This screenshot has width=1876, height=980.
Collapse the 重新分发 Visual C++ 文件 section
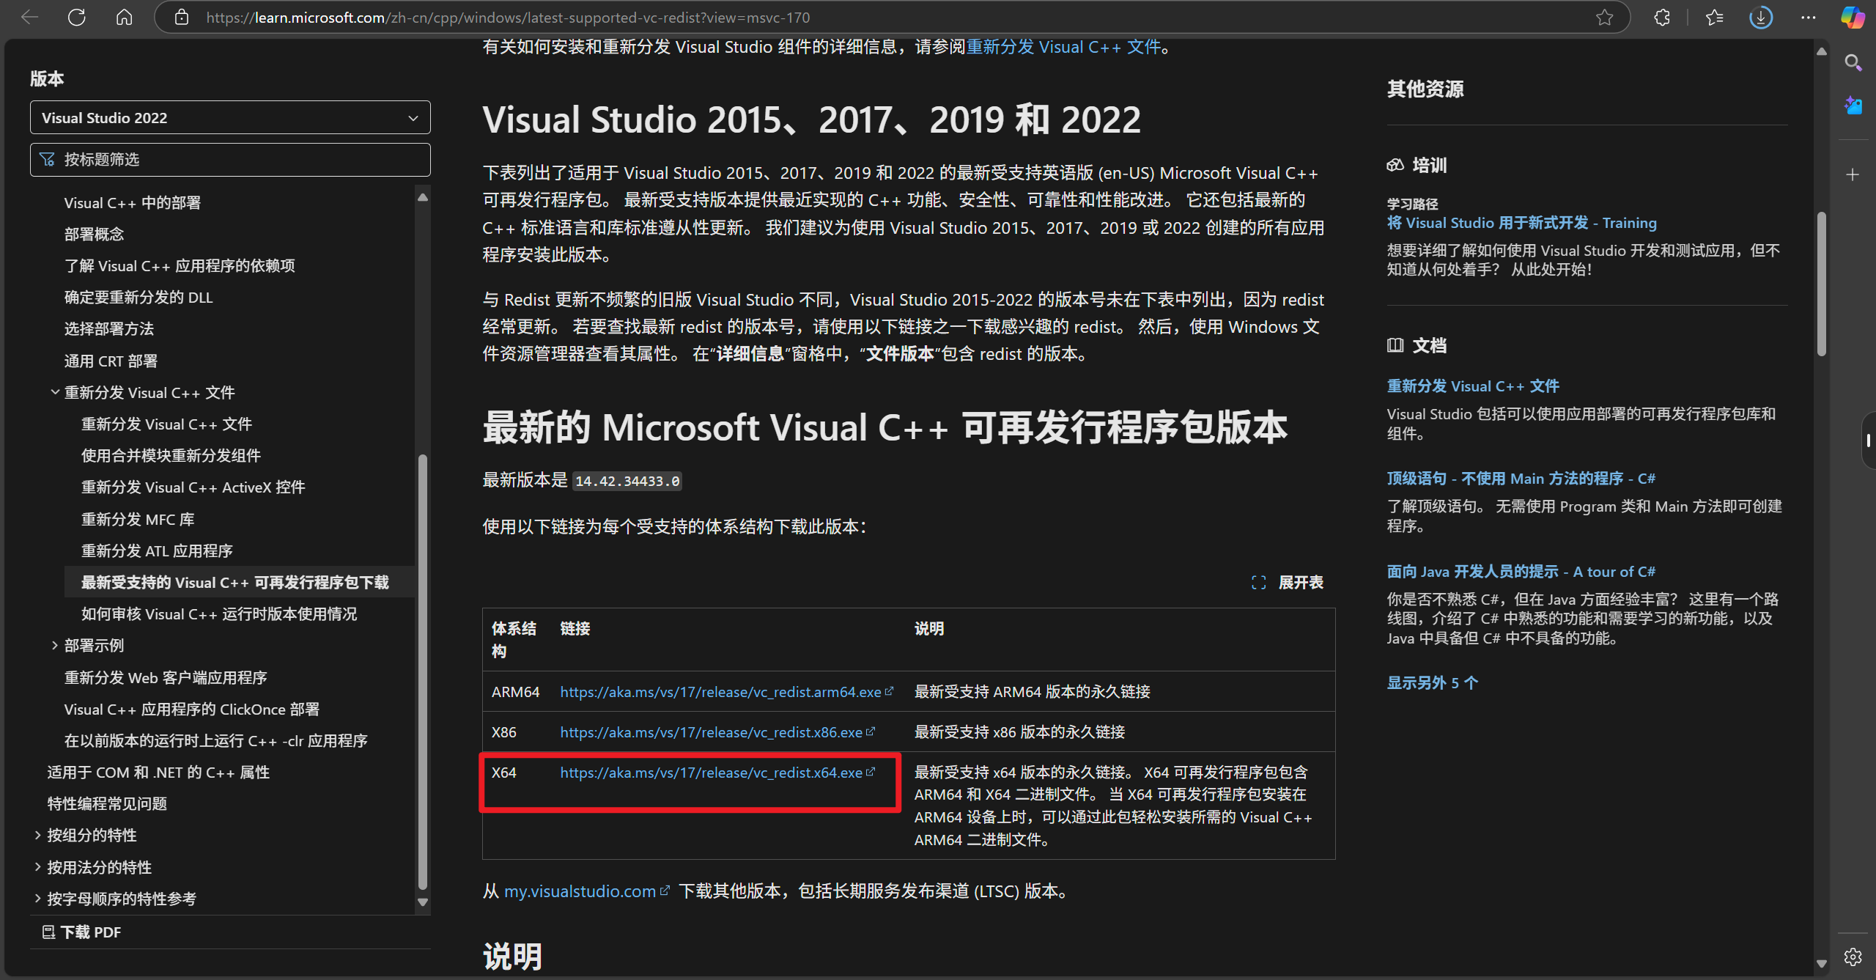click(55, 391)
